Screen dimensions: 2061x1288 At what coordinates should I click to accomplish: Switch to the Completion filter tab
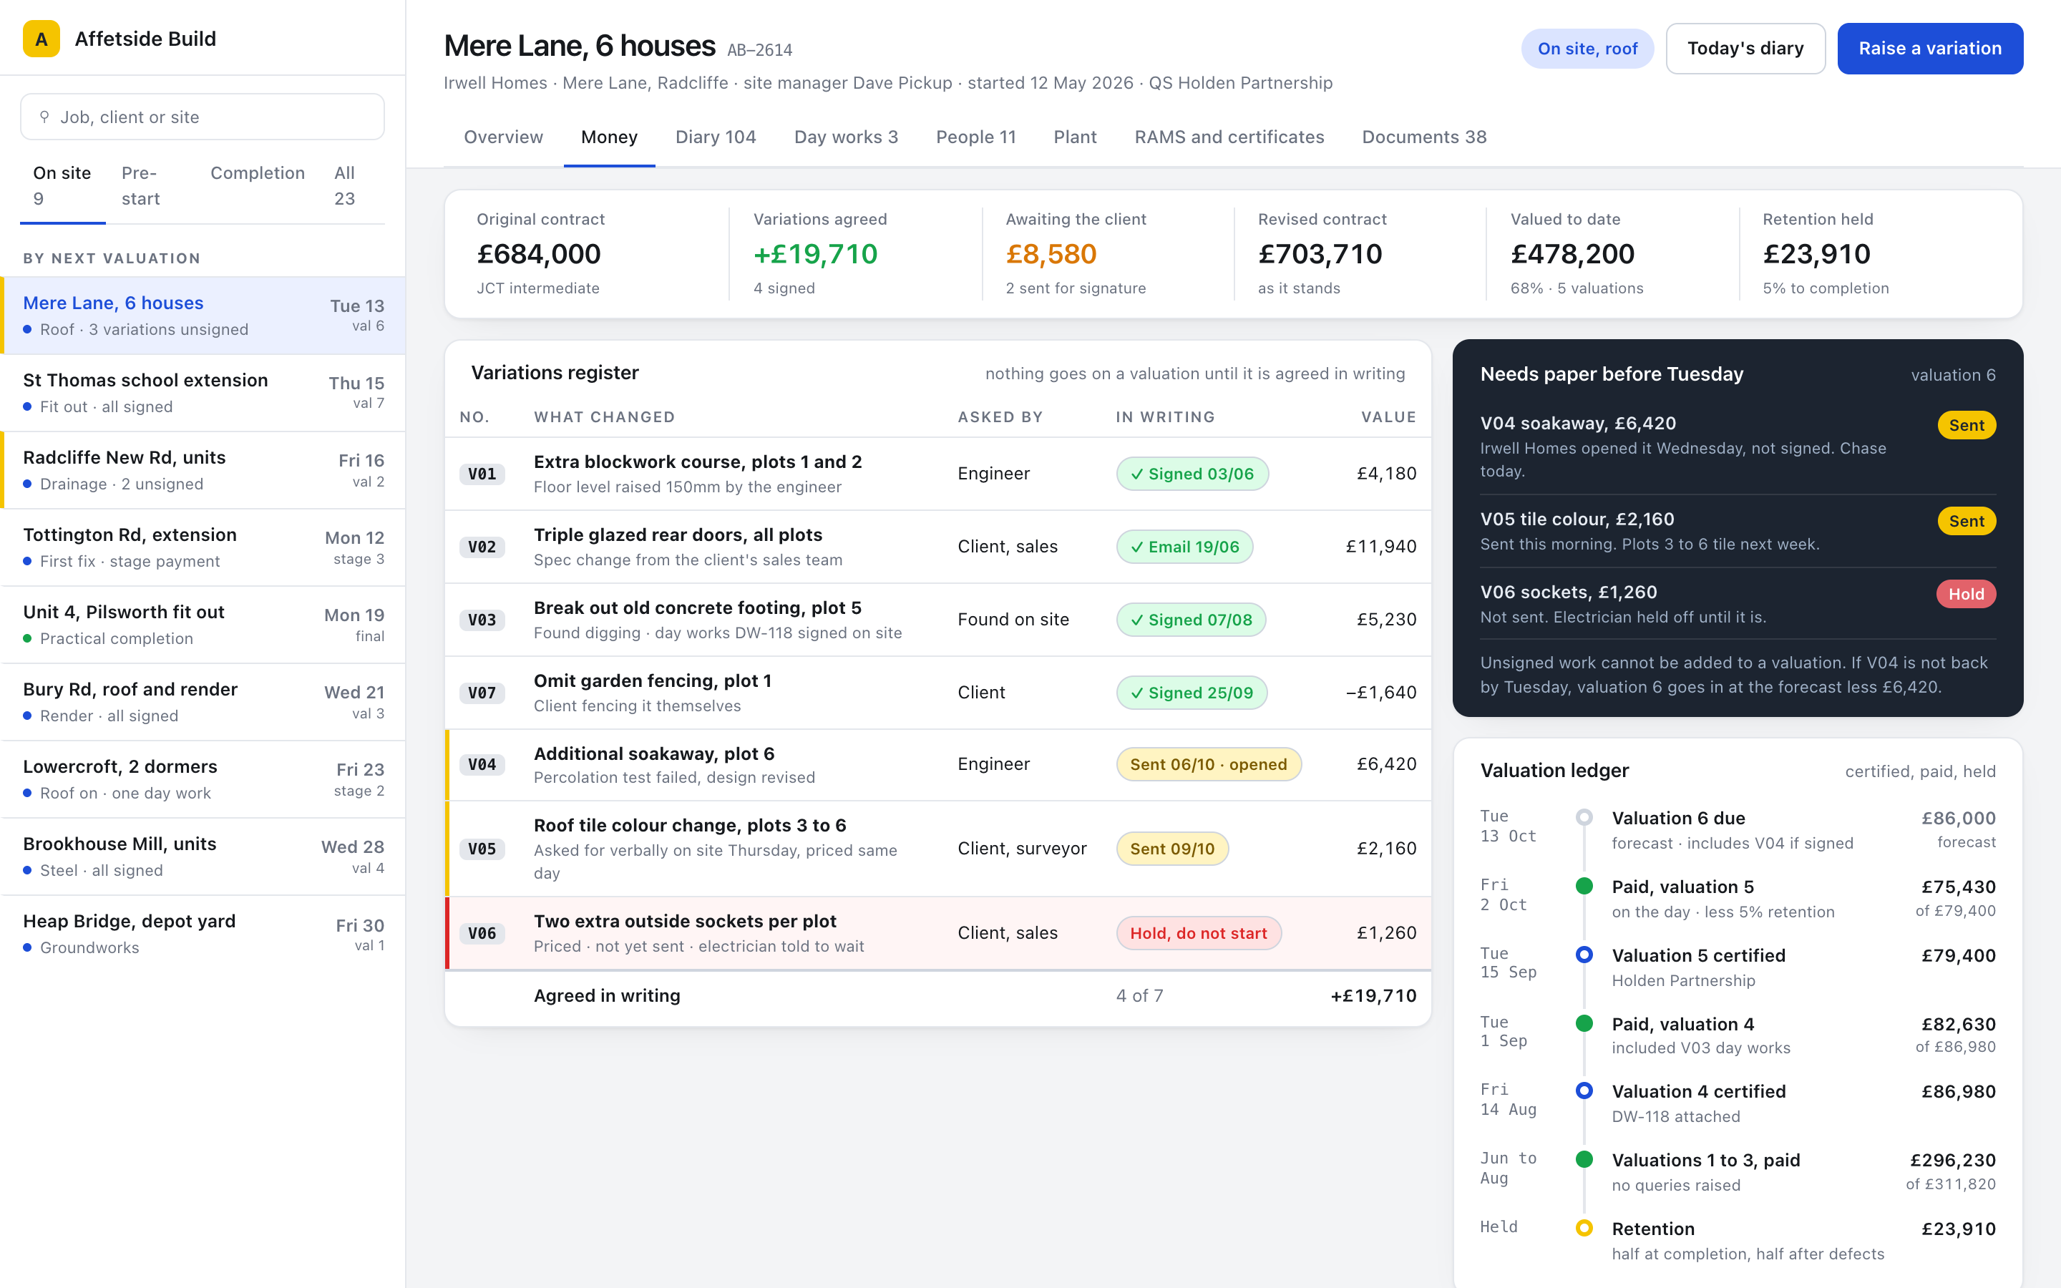(257, 186)
